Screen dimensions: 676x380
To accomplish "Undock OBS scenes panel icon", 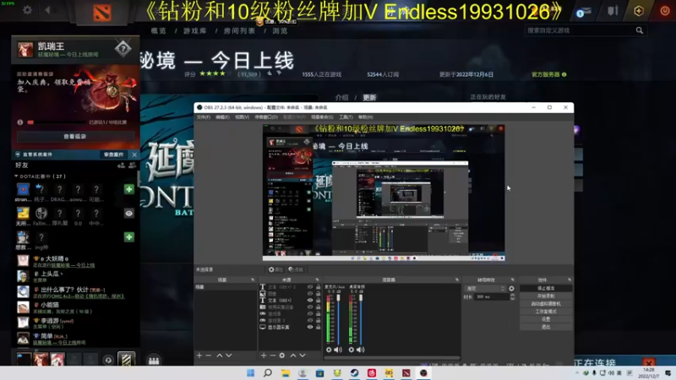I will [x=253, y=280].
